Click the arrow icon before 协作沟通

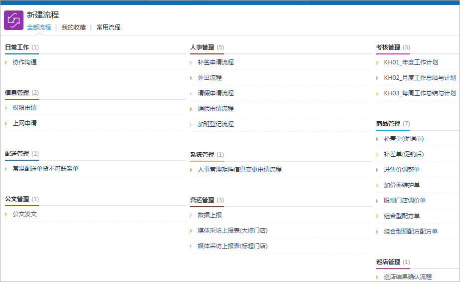pos(6,62)
